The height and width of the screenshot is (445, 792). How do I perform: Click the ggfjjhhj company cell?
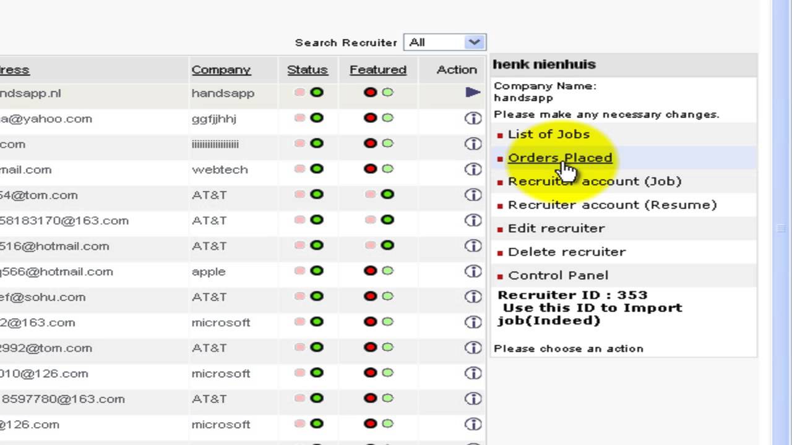click(x=214, y=119)
